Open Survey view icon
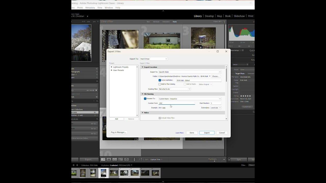 coord(120,159)
